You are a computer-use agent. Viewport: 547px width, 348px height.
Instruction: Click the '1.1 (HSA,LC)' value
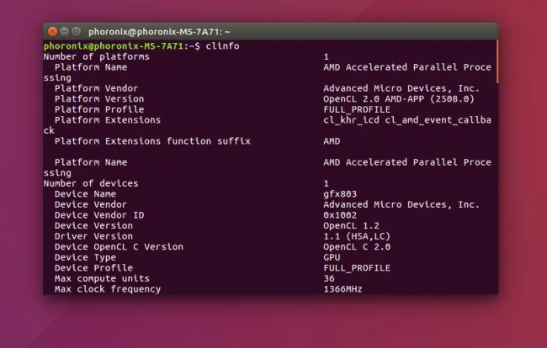357,236
